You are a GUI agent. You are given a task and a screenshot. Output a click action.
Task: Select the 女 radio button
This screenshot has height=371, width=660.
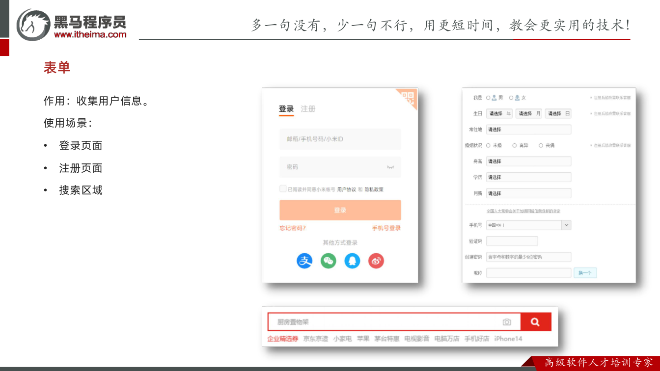[511, 98]
